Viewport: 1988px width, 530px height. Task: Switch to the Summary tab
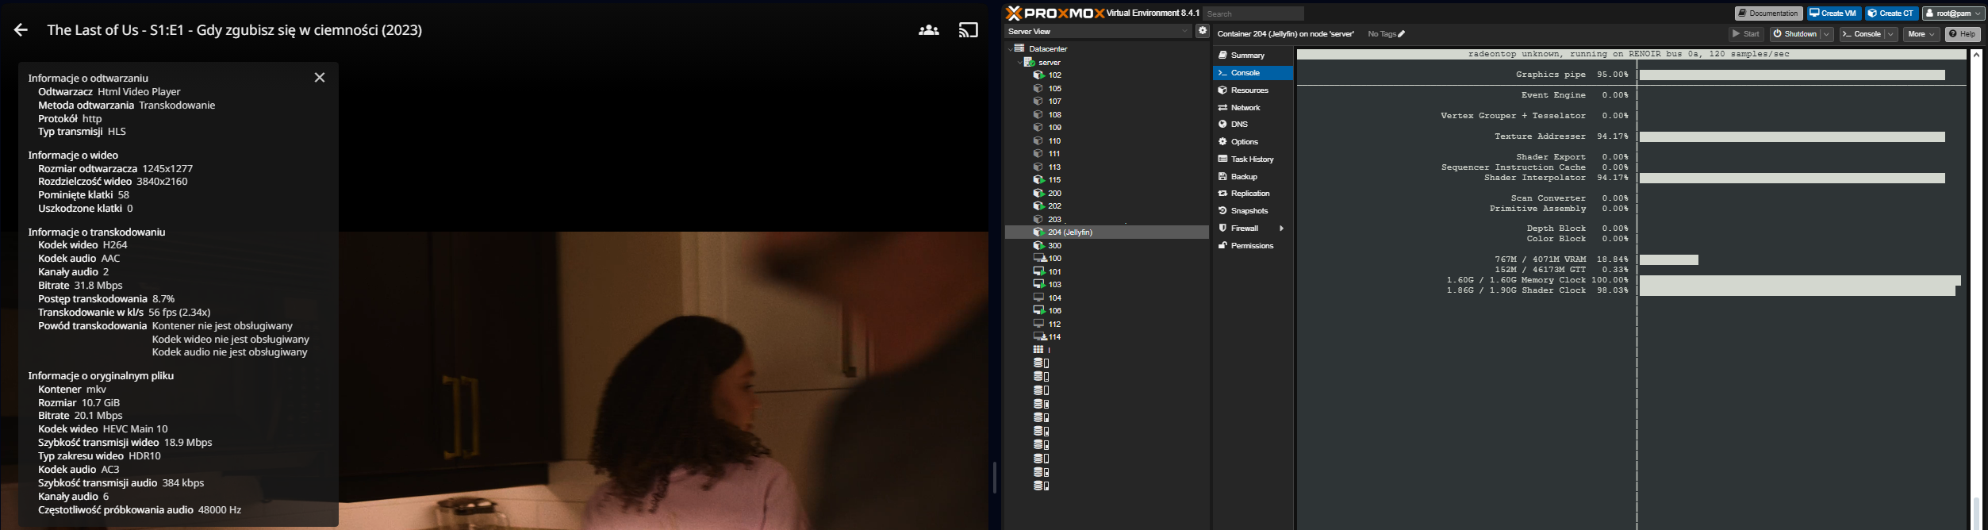click(x=1247, y=56)
